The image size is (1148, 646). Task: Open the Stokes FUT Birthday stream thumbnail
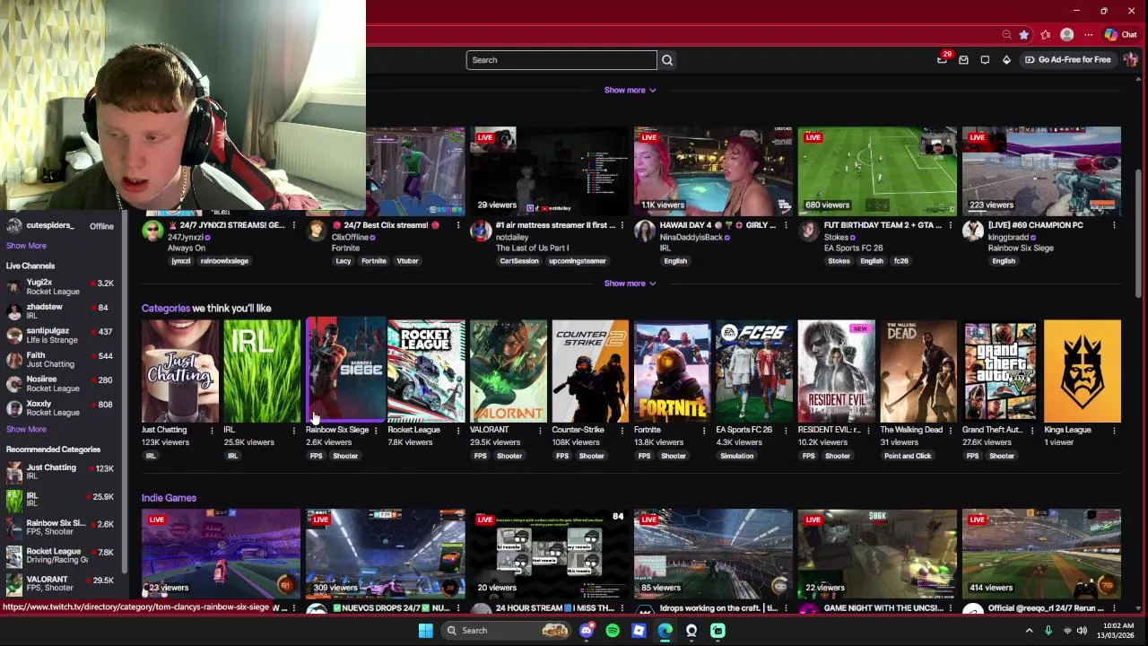pos(877,171)
